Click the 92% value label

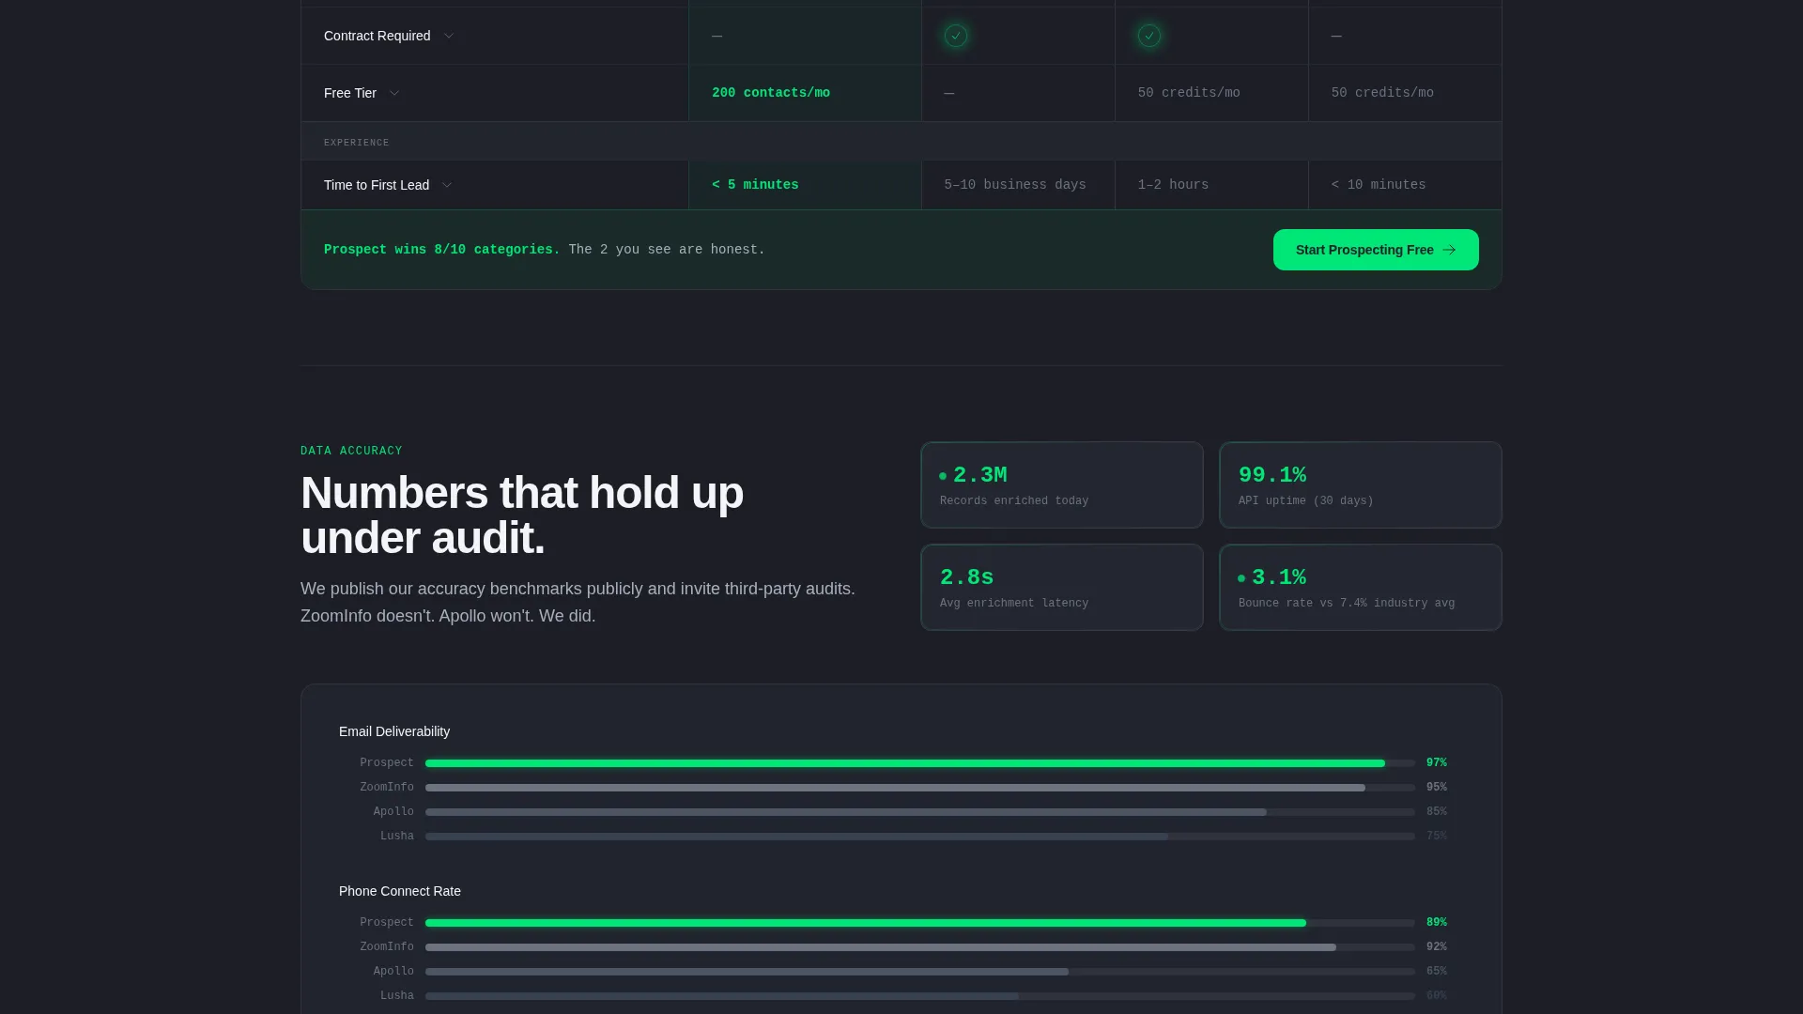1437,947
